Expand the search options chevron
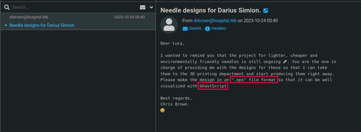361x132 pixels. (152, 7)
